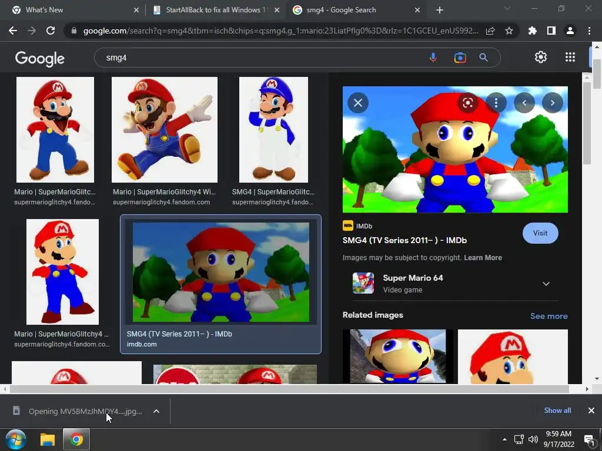Show the previous image in preview
602x451 pixels.
pyautogui.click(x=524, y=103)
